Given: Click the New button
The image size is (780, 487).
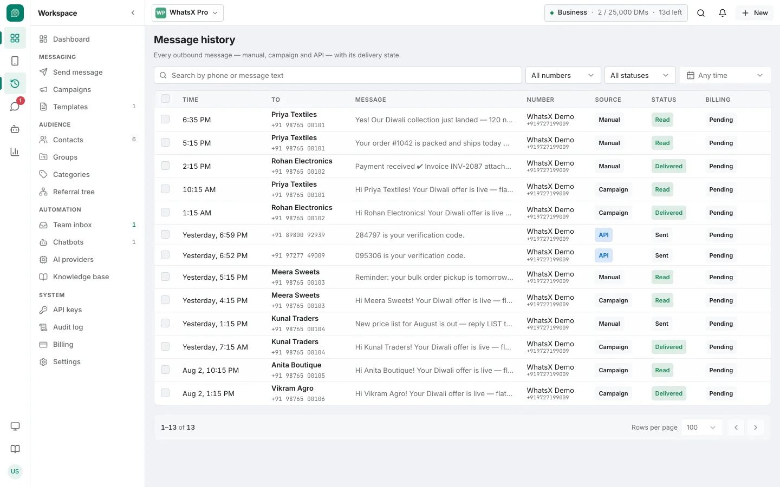Looking at the screenshot, I should [x=755, y=13].
